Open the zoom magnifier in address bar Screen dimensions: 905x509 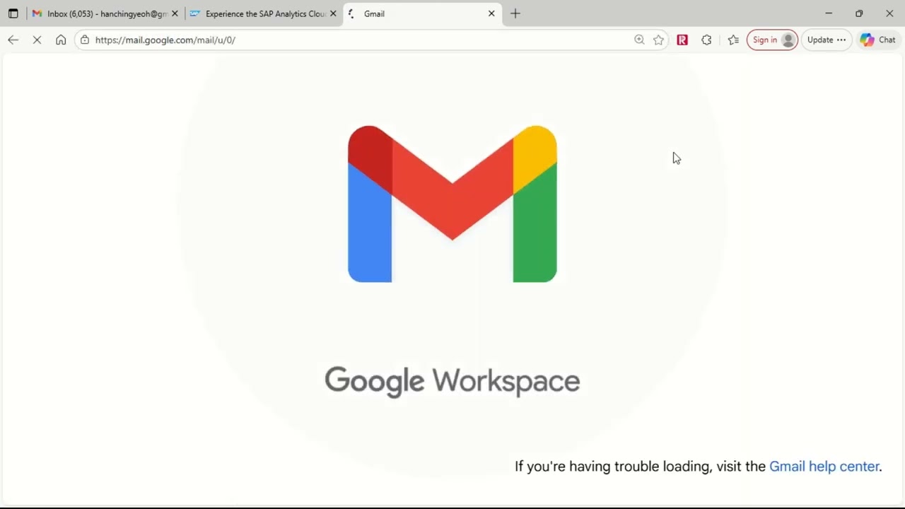point(639,40)
